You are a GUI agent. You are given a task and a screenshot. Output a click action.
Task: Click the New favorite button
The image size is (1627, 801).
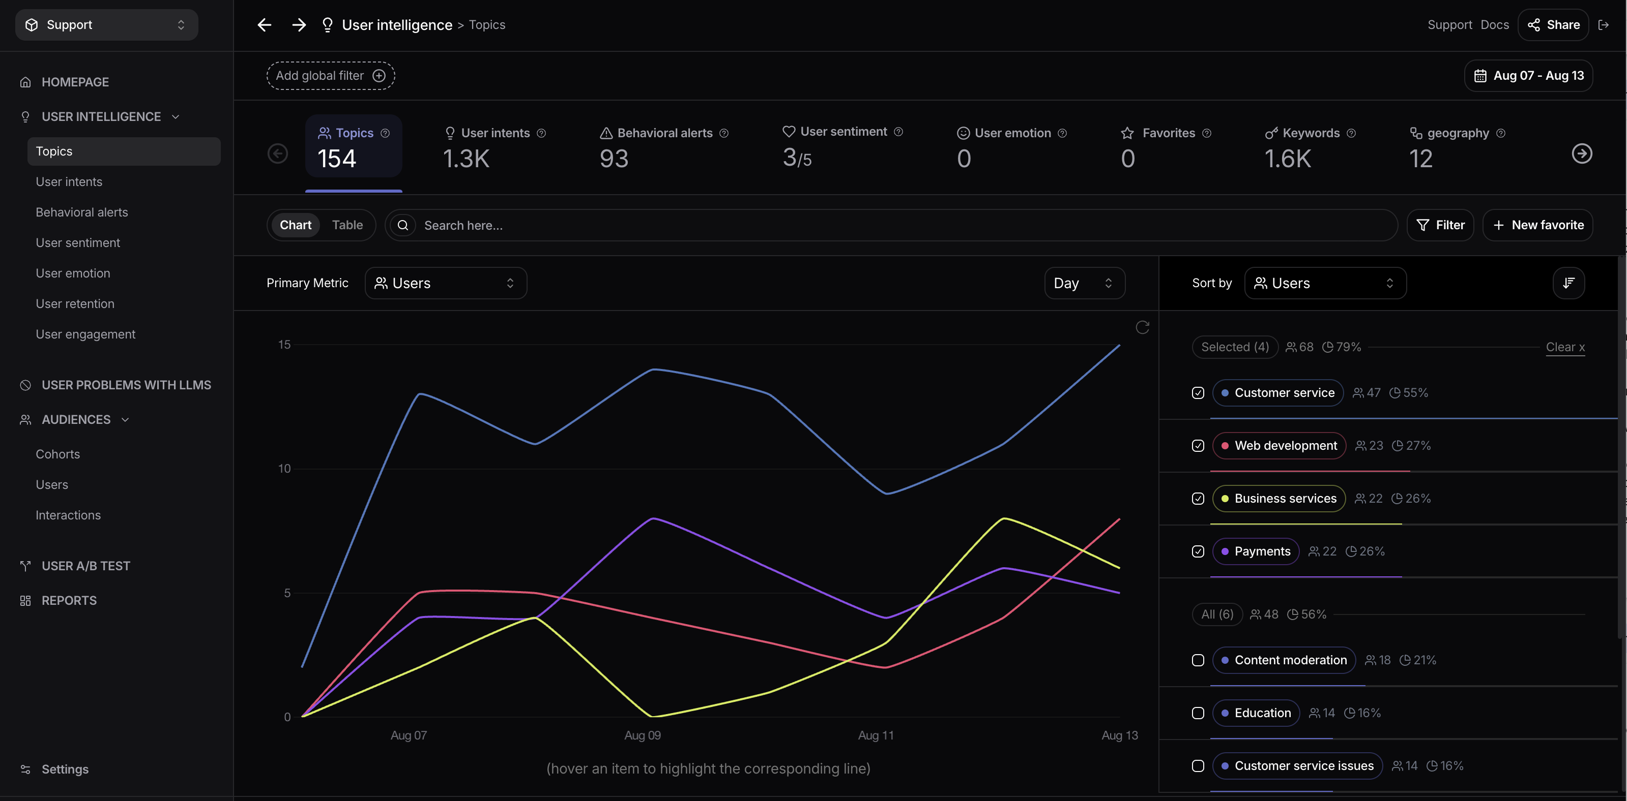(x=1537, y=225)
